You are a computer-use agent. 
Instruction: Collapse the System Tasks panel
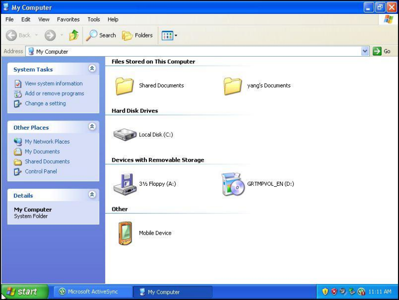pos(92,68)
